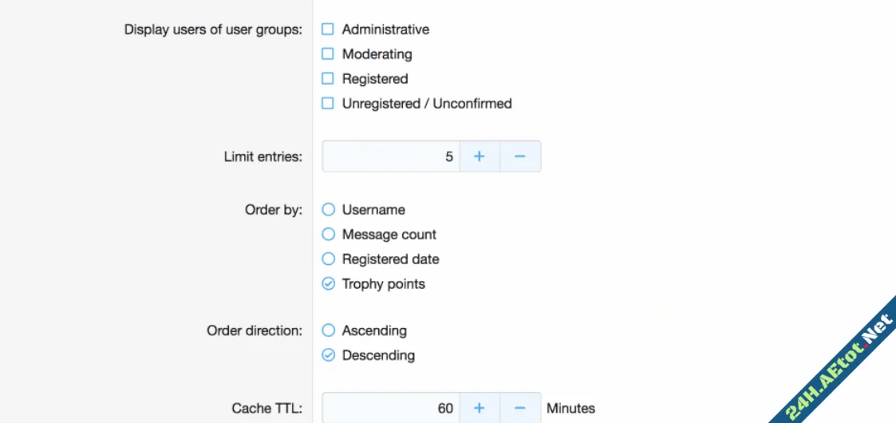The width and height of the screenshot is (896, 423).
Task: Click the Descending label text
Action: pos(378,355)
